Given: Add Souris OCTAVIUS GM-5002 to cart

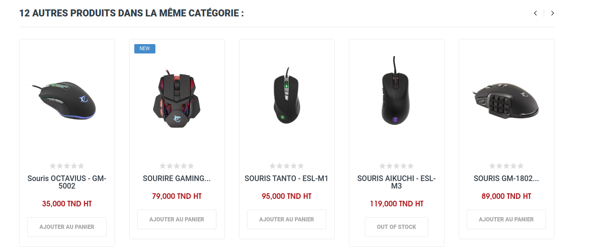Looking at the screenshot, I should coord(67,227).
